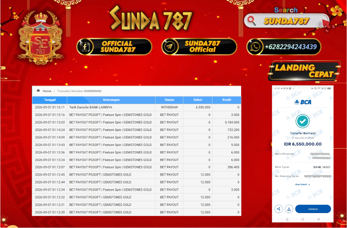The width and height of the screenshot is (347, 228).
Task: Click the Home breadcrumb link
Action: coord(47,91)
